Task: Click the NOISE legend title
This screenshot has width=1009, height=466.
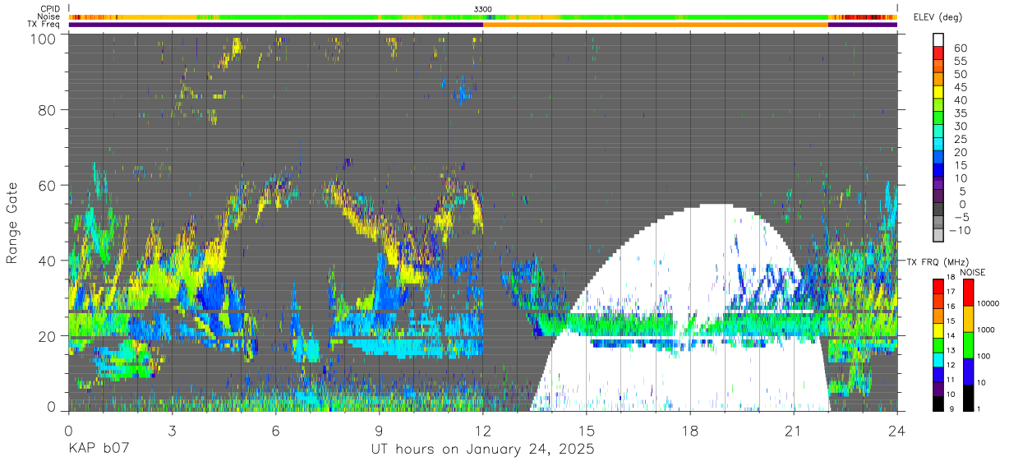Action: 971,272
